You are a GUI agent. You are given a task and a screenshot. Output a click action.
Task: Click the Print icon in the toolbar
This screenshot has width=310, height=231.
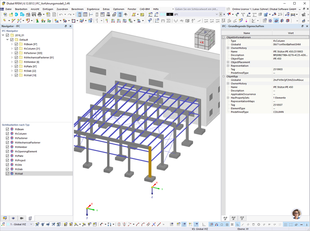point(40,14)
